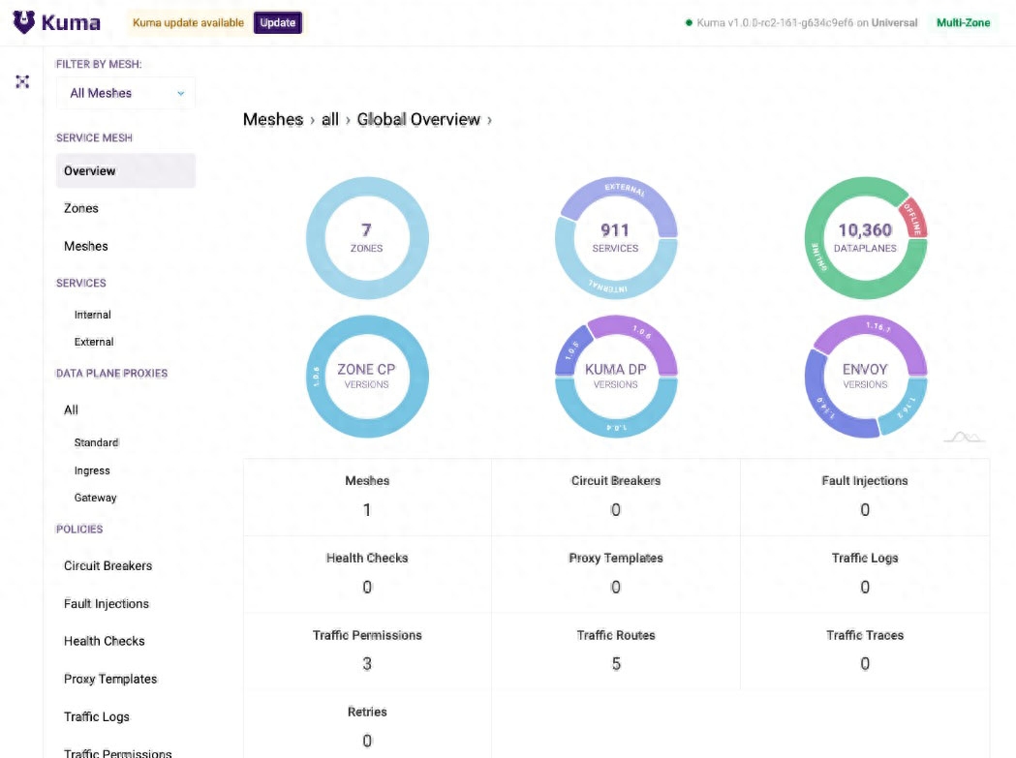Open Proxy Templates policy in sidebar

tap(110, 679)
